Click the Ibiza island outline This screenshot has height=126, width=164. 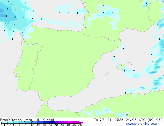pyautogui.click(x=107, y=74)
